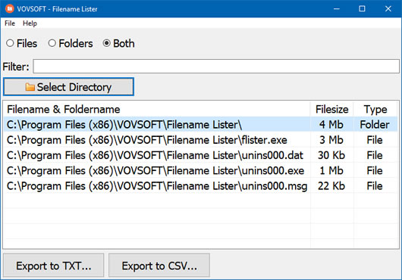Select the flister.exe row
This screenshot has width=402, height=280.
tap(200, 140)
